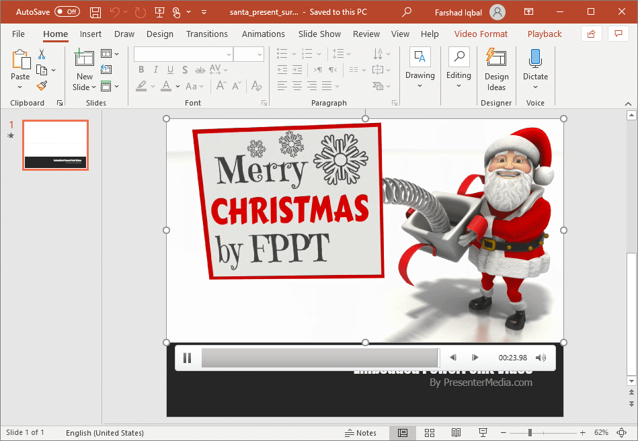This screenshot has width=638, height=441.
Task: Open Reading View from status bar
Action: (456, 433)
